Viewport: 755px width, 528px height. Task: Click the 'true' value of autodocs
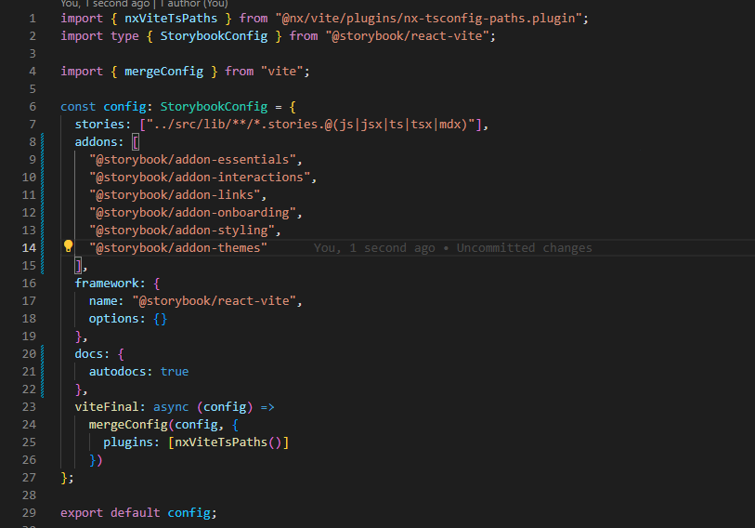pos(175,372)
